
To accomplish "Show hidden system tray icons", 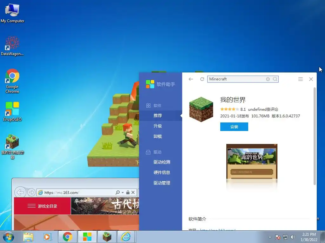I will 270,237.
